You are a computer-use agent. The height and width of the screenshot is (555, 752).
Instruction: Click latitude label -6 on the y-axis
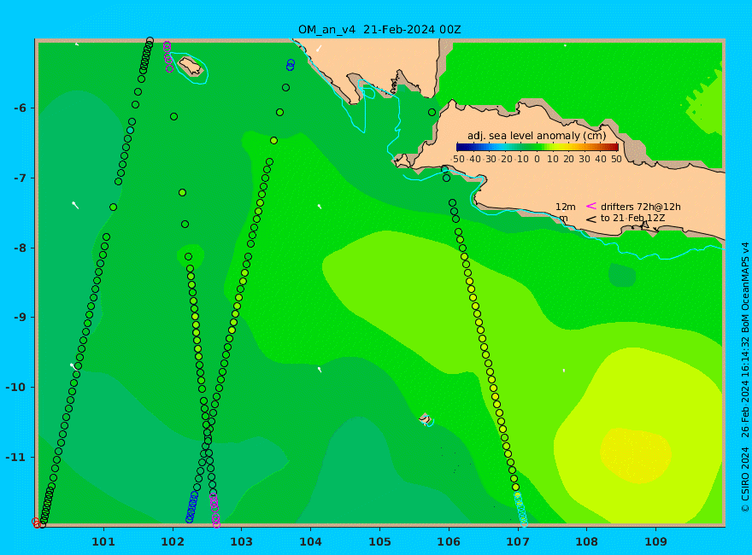click(x=21, y=108)
